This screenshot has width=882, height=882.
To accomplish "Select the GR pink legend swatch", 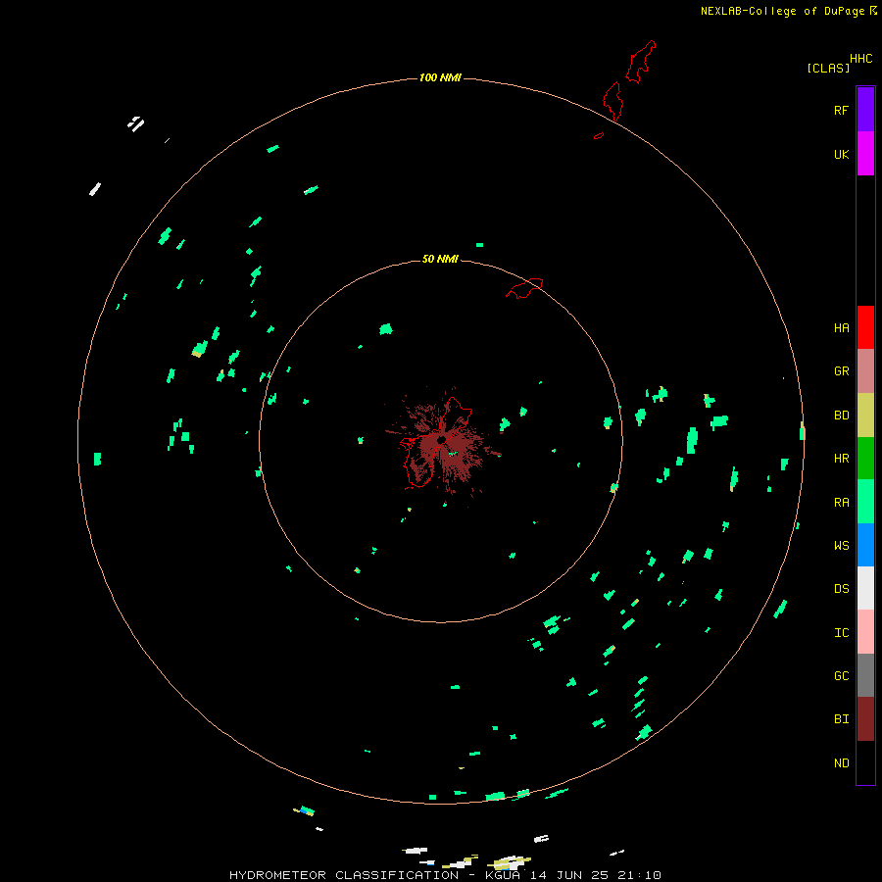I will (865, 371).
